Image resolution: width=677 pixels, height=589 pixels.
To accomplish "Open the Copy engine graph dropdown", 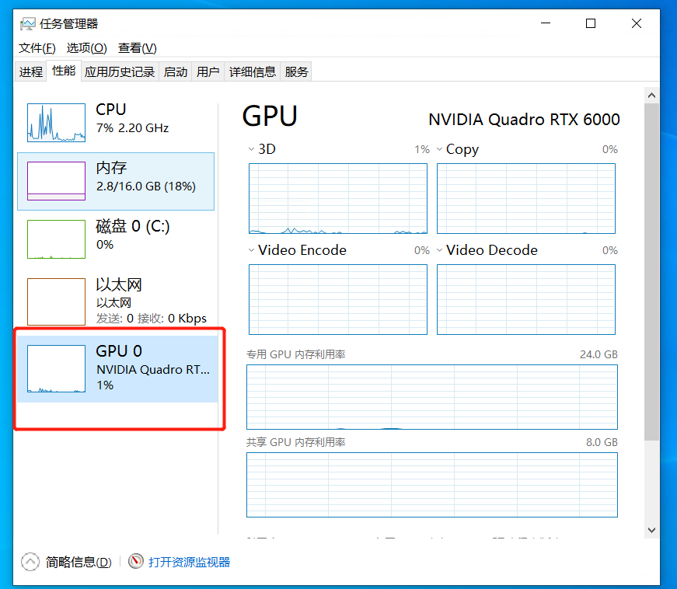I will [439, 149].
